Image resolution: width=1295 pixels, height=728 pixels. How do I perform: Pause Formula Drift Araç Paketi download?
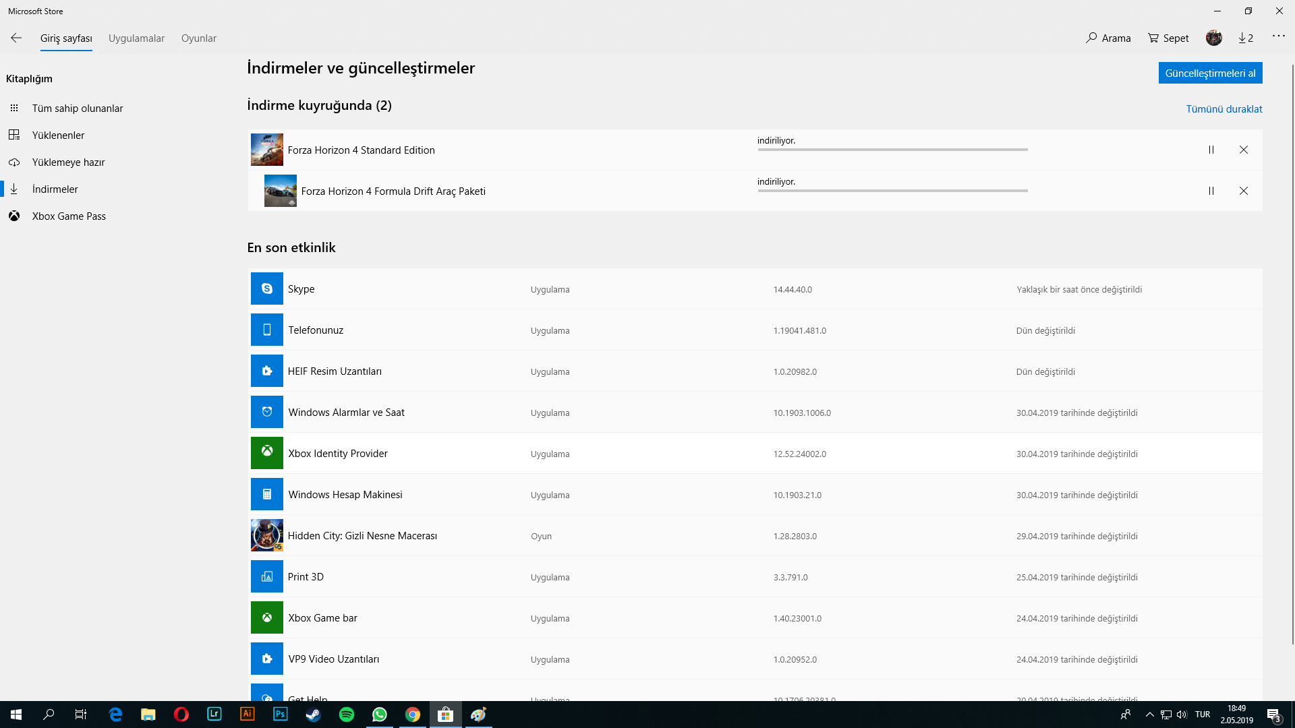pyautogui.click(x=1211, y=191)
